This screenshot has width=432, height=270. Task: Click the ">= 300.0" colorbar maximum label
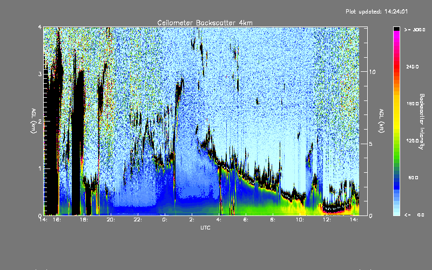coord(415,30)
